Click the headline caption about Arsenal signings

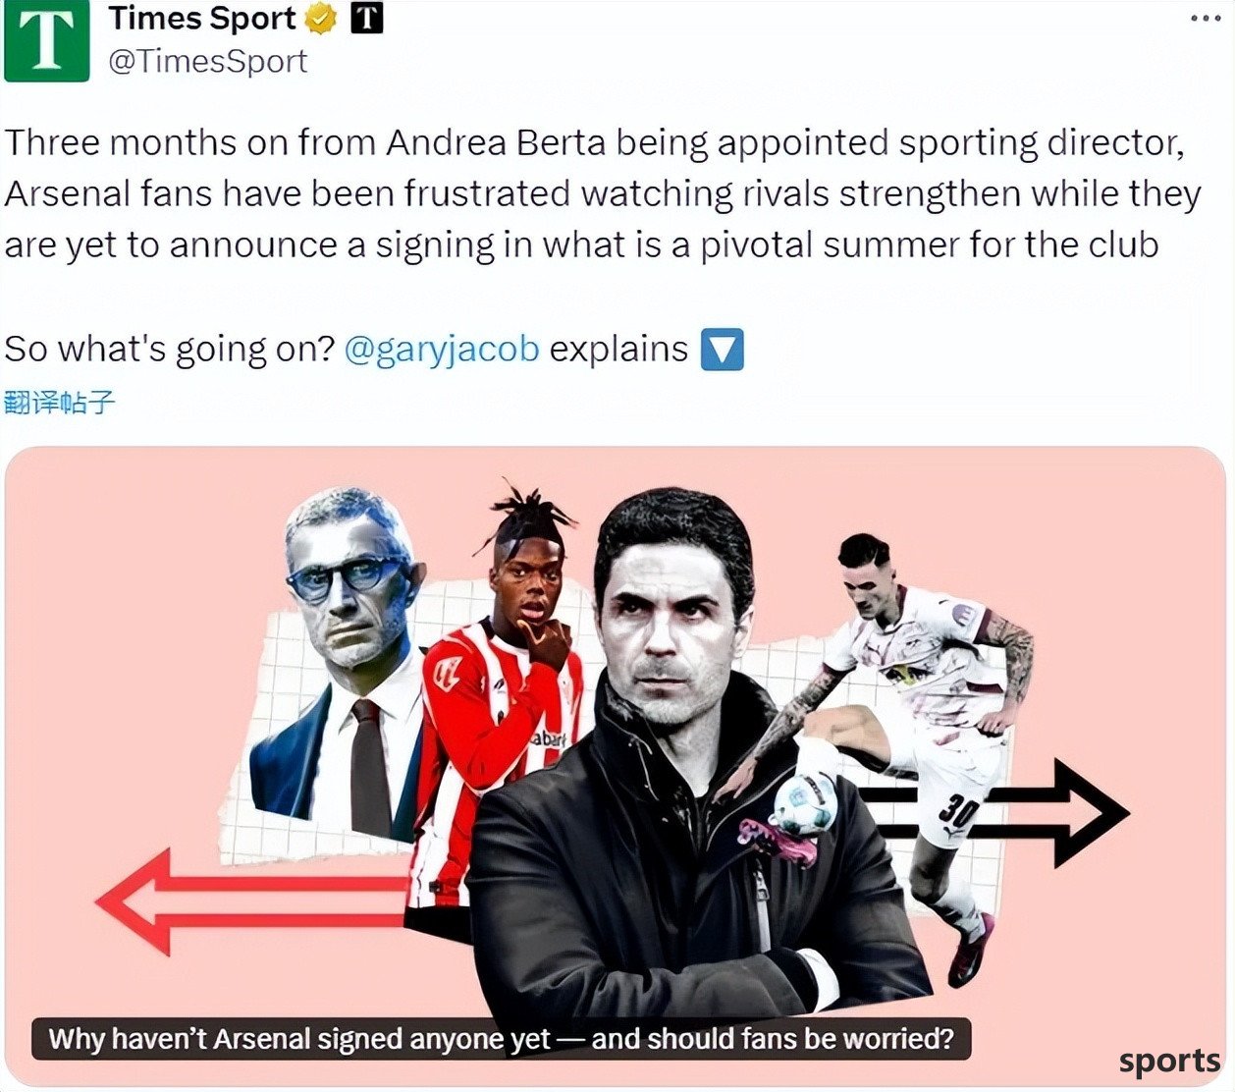click(502, 1038)
